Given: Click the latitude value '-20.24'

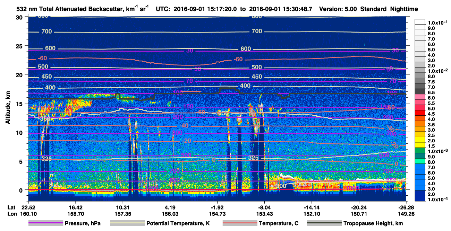Looking at the screenshot, I should tap(359, 208).
